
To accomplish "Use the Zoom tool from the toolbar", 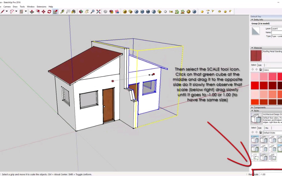I will click(93, 11).
